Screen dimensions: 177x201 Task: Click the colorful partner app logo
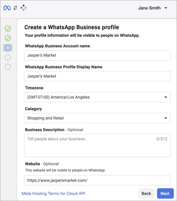[x=24, y=8]
